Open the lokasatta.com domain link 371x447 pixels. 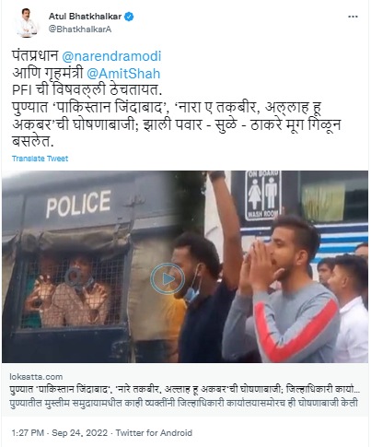coord(36,377)
